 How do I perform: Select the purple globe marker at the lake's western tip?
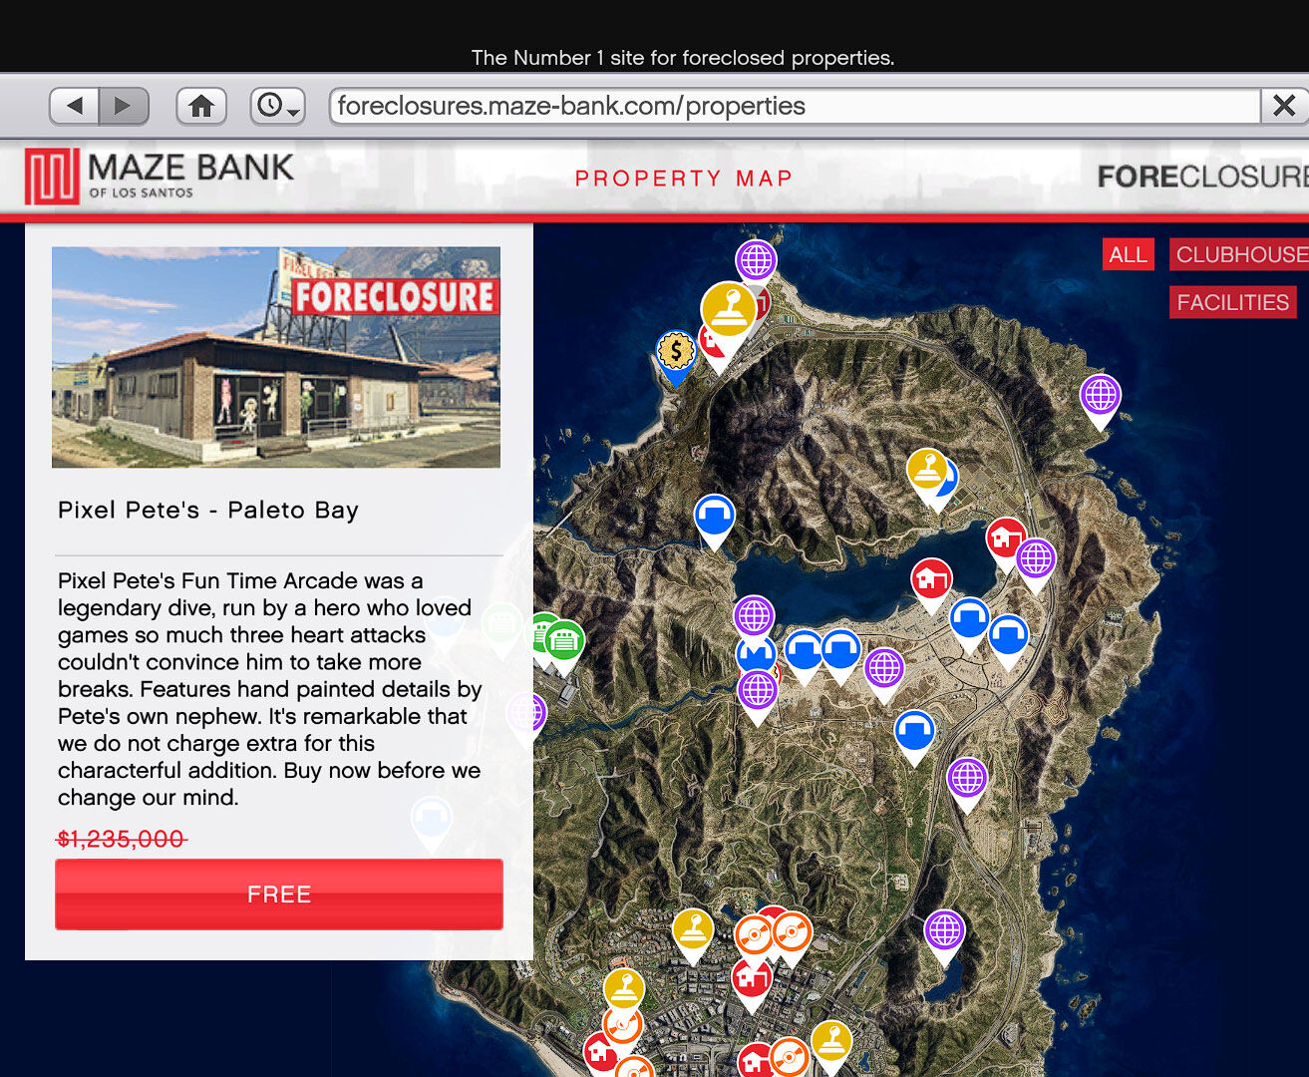tap(755, 618)
